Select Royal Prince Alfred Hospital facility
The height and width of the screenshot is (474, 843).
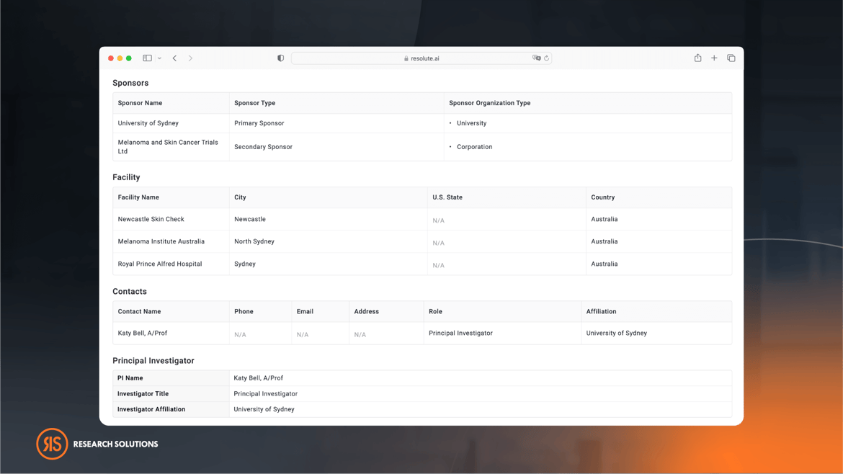[160, 264]
